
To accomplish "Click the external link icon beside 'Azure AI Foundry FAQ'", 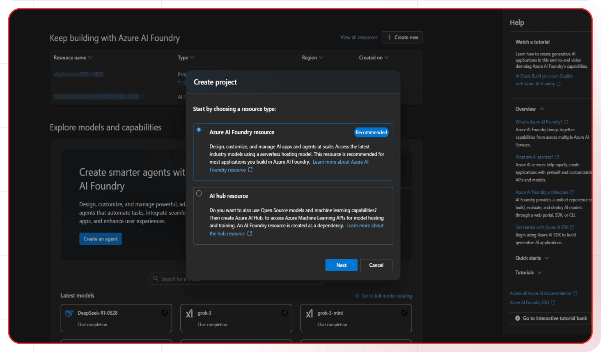I will tap(554, 302).
